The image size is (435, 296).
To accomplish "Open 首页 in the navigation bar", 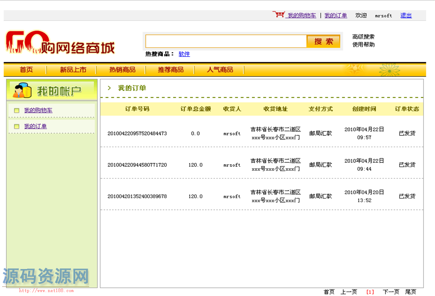I will [26, 70].
